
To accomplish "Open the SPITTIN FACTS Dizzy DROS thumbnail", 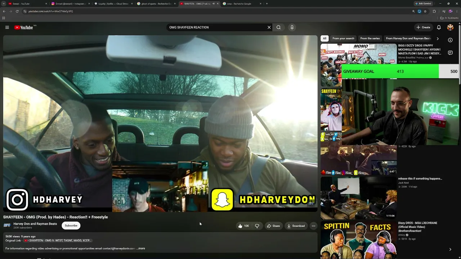I will 358,239.
